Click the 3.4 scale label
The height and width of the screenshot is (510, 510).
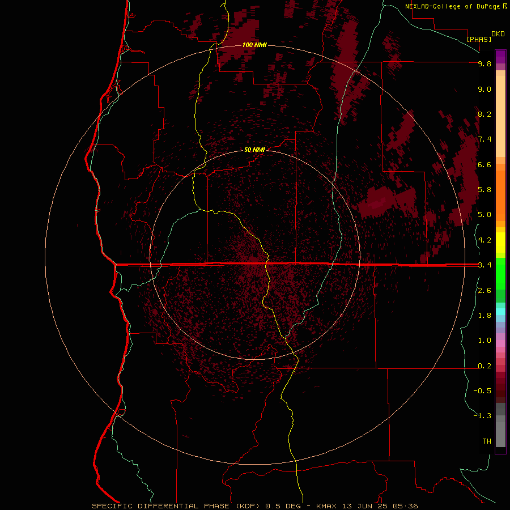pos(484,265)
